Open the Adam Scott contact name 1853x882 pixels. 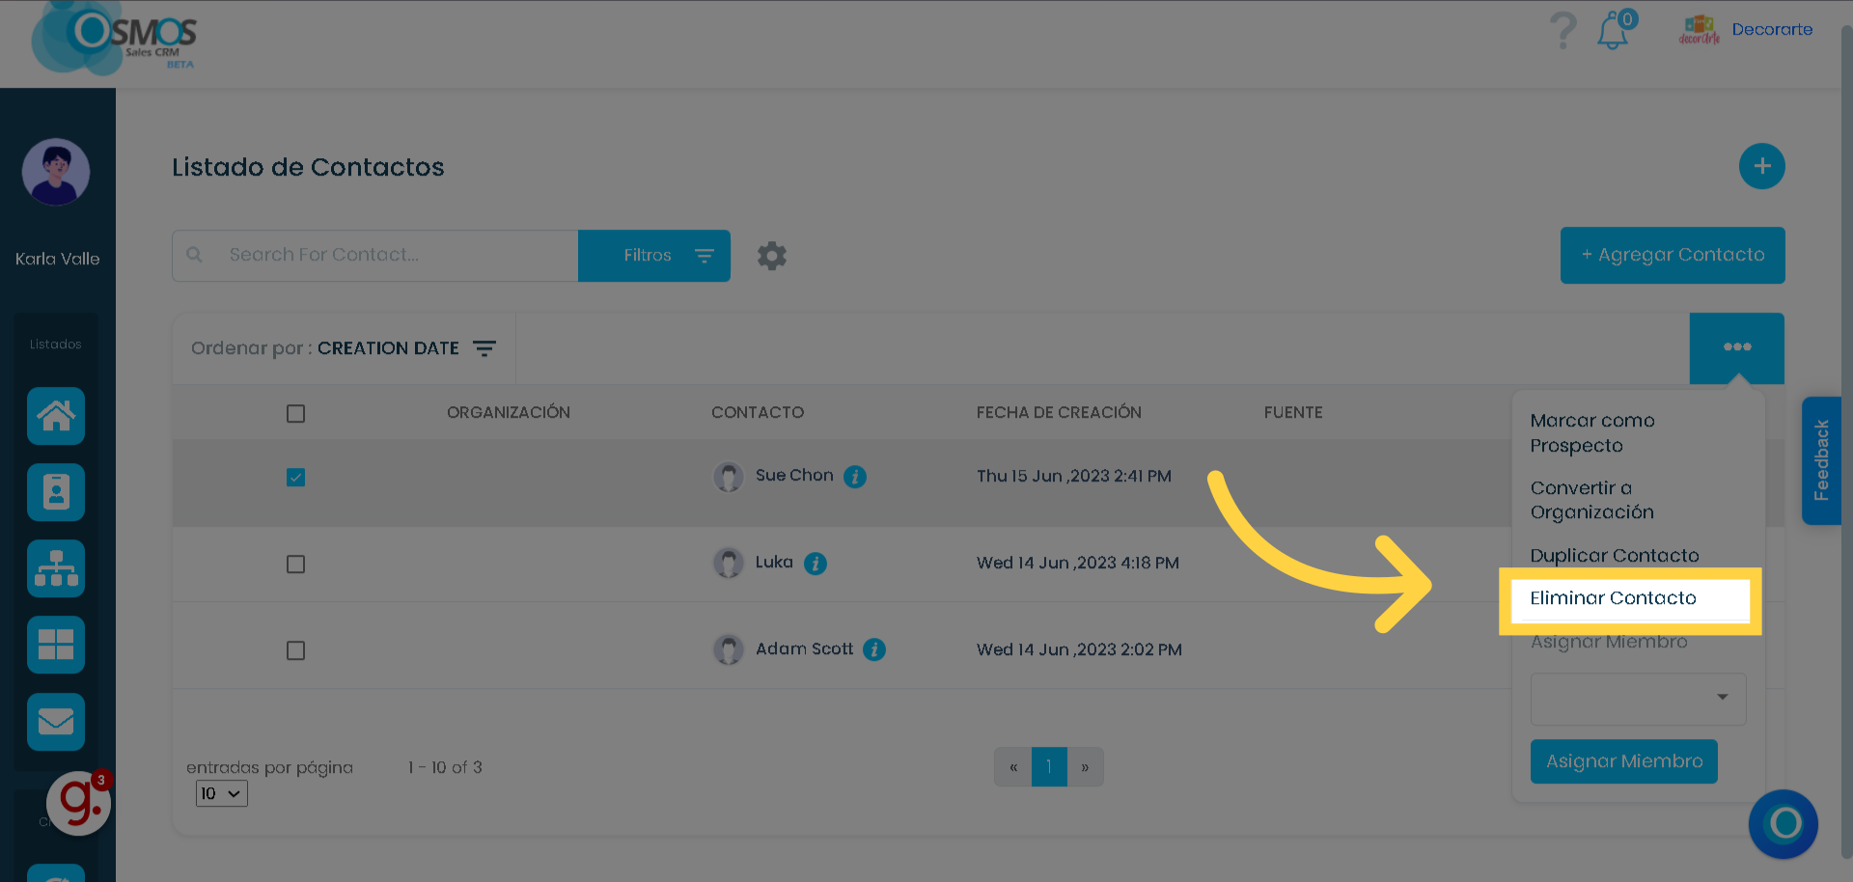click(x=804, y=649)
